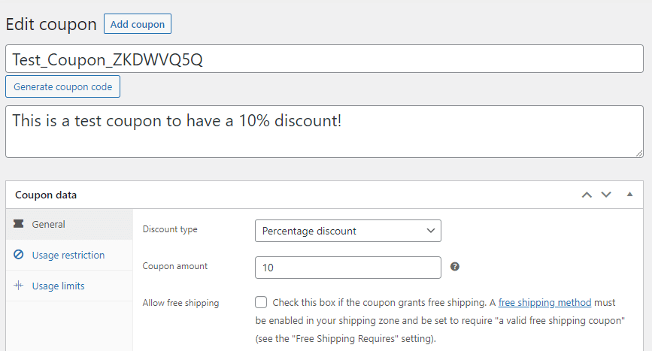Click the coupon amount help icon
This screenshot has height=351, width=652.
point(455,267)
